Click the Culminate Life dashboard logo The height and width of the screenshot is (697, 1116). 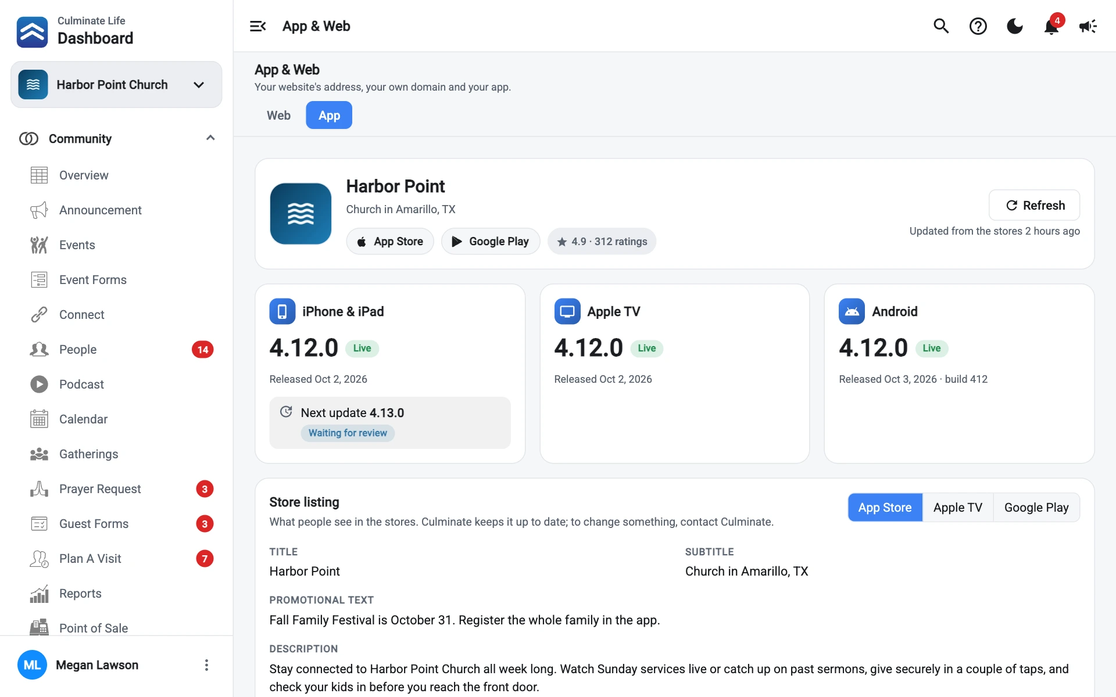point(33,32)
